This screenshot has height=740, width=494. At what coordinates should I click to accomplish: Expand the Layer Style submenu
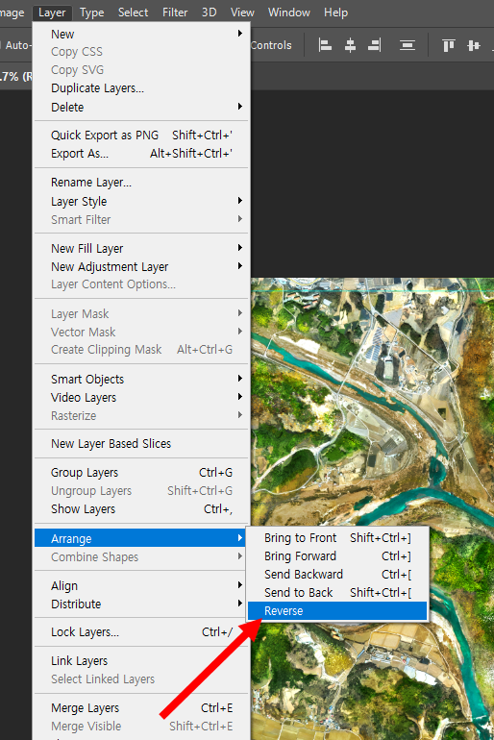click(141, 201)
